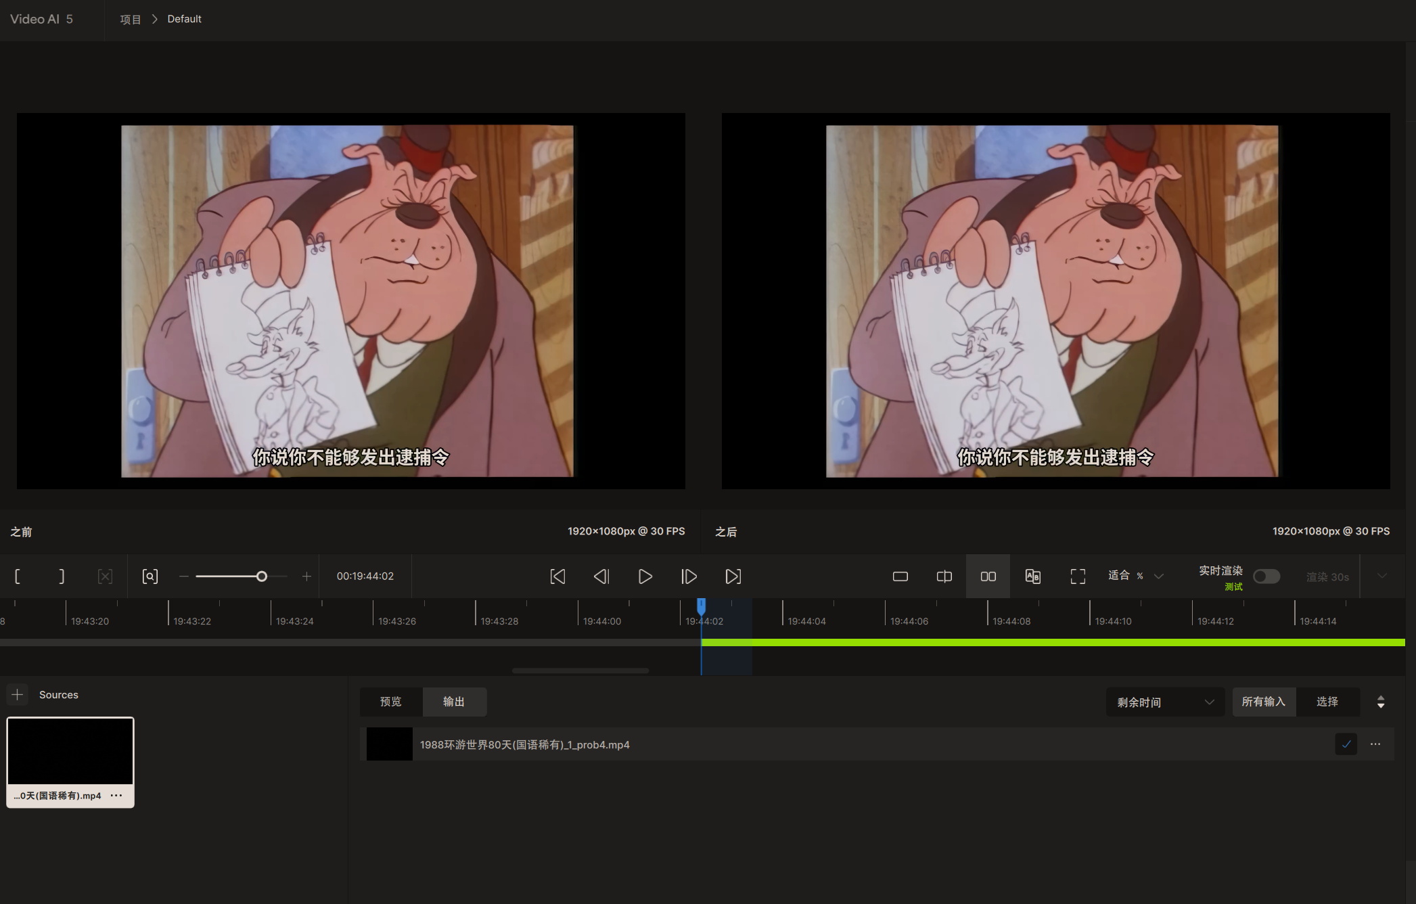Image resolution: width=1416 pixels, height=904 pixels.
Task: Set the trim out-point bracket
Action: (62, 577)
